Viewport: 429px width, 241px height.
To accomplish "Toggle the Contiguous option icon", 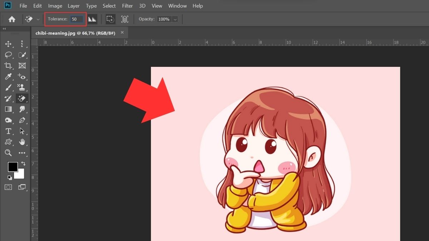I will [x=110, y=19].
